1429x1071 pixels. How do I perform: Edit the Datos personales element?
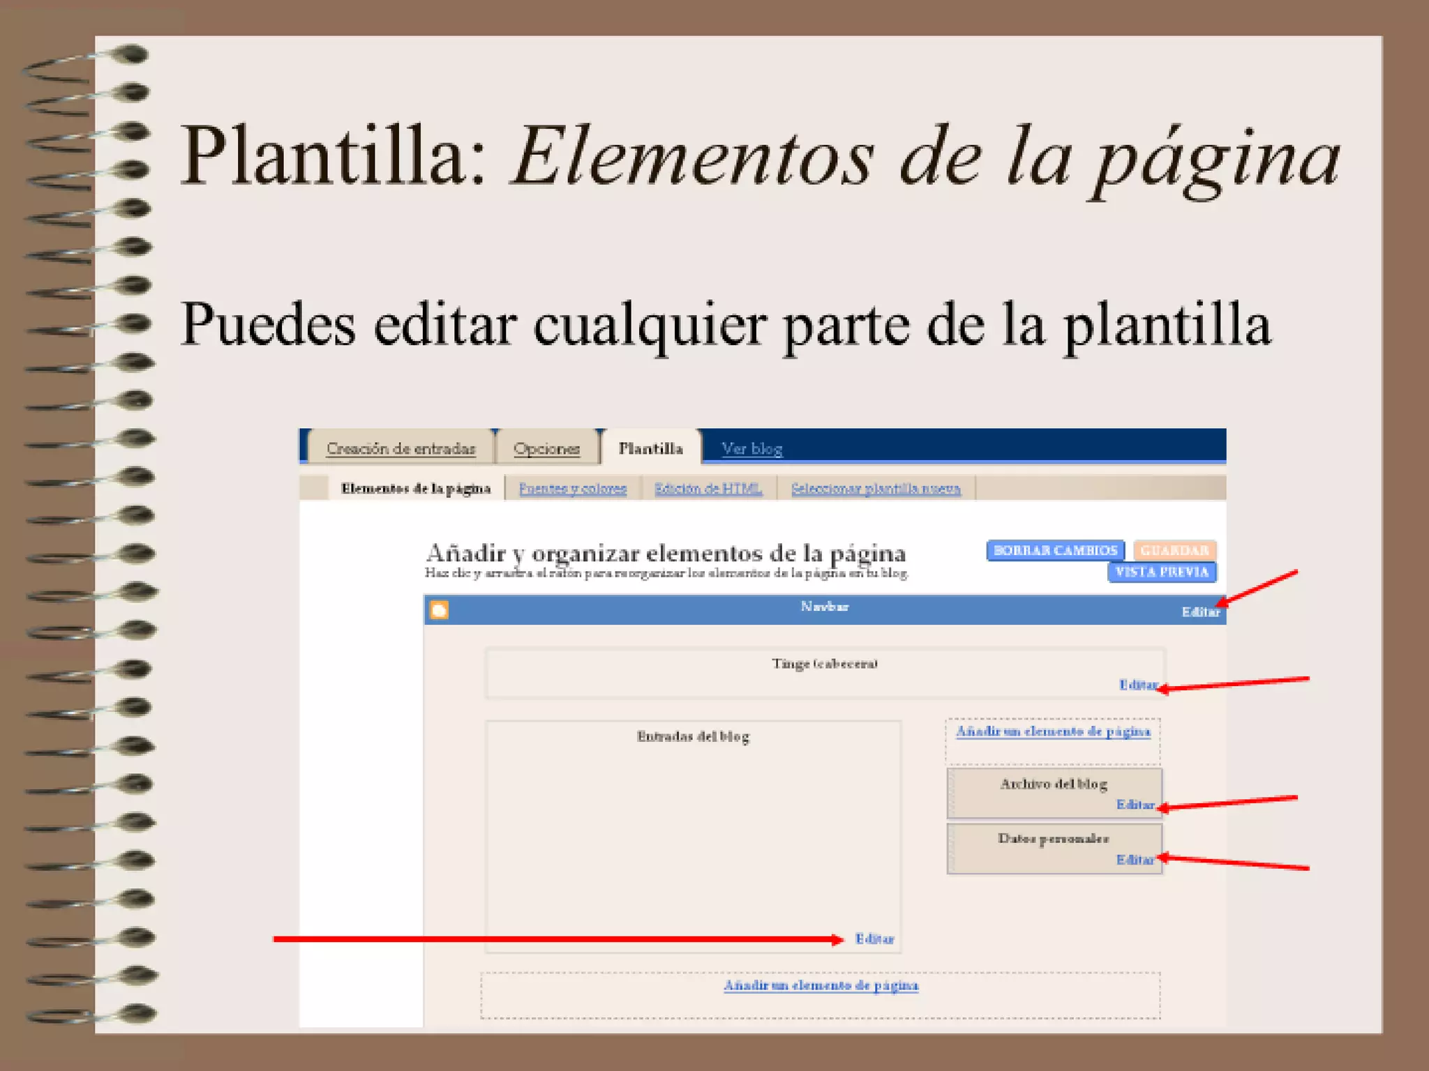(1135, 860)
